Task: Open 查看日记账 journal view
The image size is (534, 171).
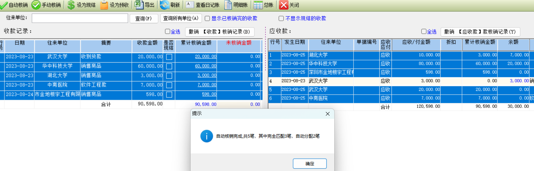Action: [x=190, y=5]
